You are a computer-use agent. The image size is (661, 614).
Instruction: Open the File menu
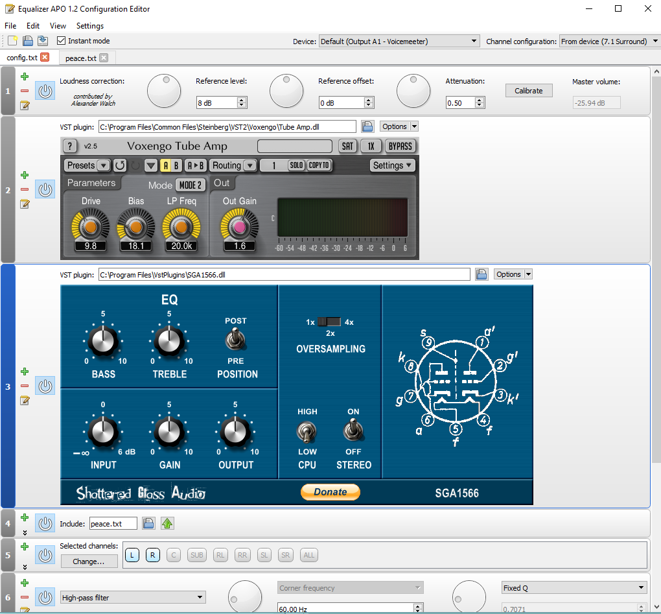click(10, 26)
